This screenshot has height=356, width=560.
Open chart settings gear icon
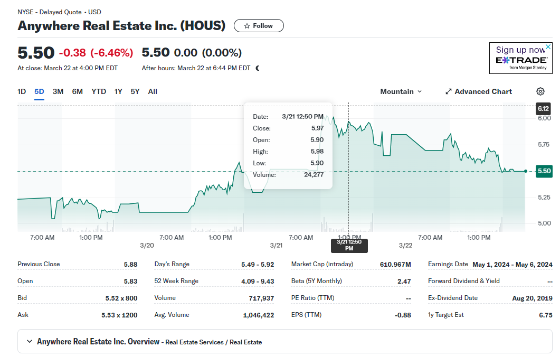coord(540,91)
